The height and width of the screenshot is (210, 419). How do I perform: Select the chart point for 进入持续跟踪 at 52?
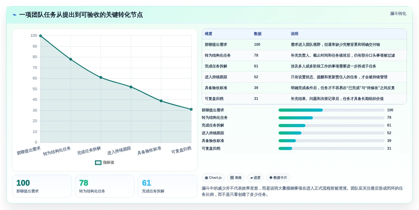click(x=131, y=87)
